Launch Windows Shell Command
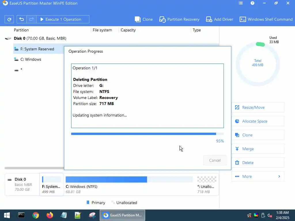 pyautogui.click(x=266, y=19)
